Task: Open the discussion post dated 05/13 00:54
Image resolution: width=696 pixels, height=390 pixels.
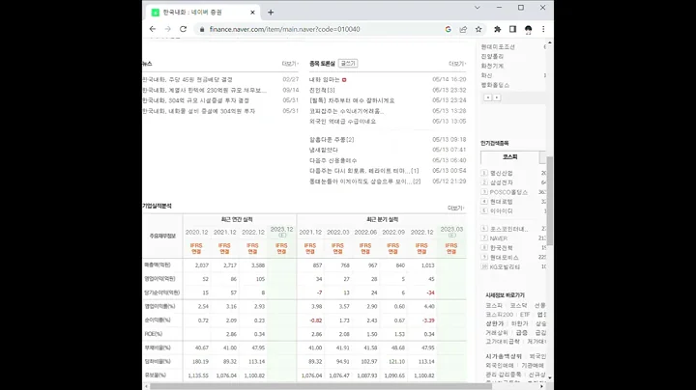Action: (364, 171)
